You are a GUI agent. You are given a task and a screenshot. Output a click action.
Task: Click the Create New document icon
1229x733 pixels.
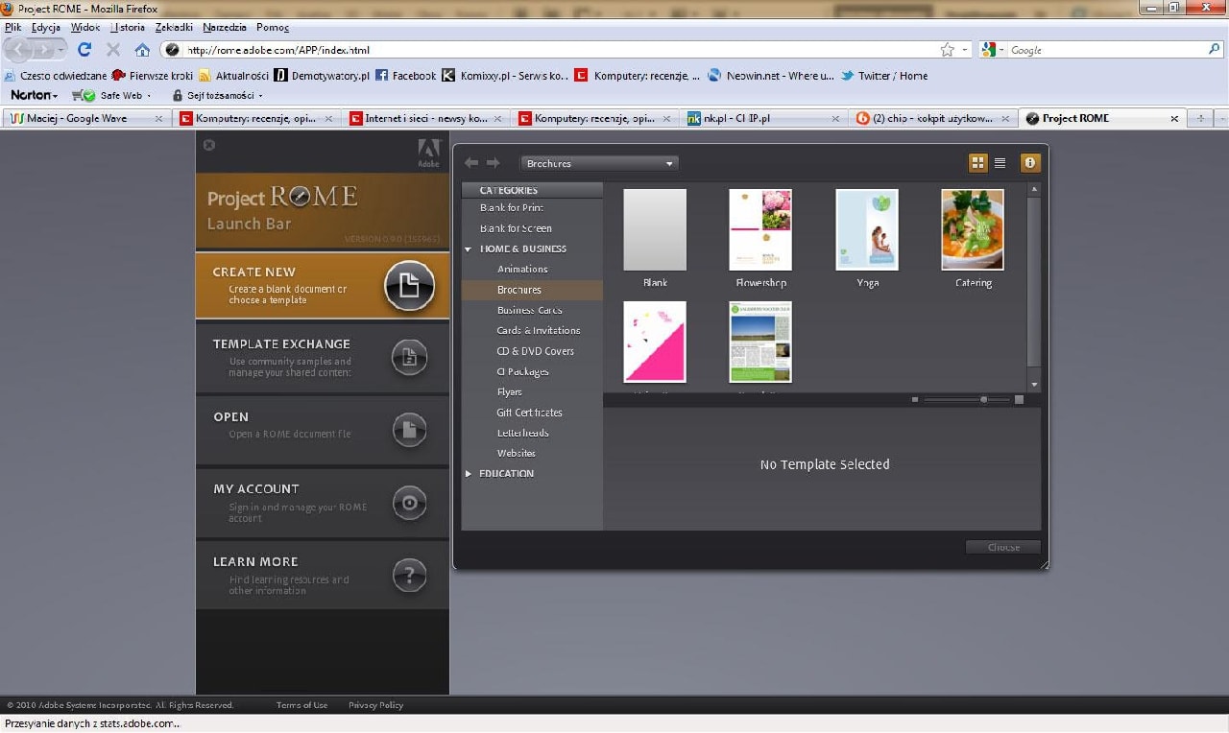(410, 286)
